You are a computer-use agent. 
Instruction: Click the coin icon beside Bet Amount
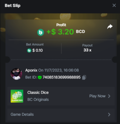[29, 51]
